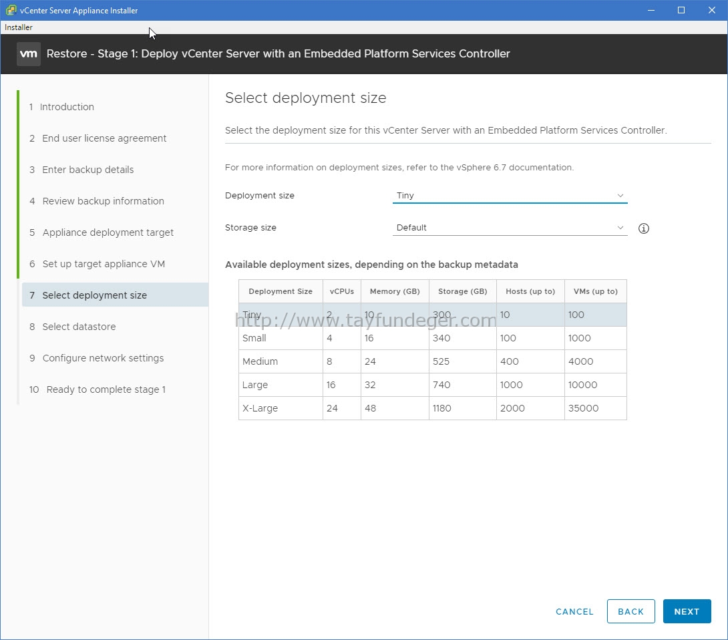The width and height of the screenshot is (728, 640).
Task: Go to End user license agreement step
Action: point(98,138)
